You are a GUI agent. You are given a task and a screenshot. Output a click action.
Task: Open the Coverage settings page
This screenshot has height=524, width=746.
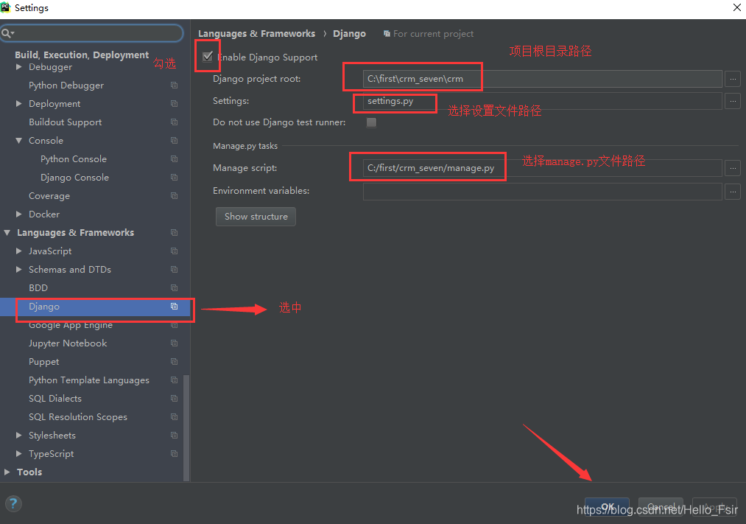(x=49, y=195)
